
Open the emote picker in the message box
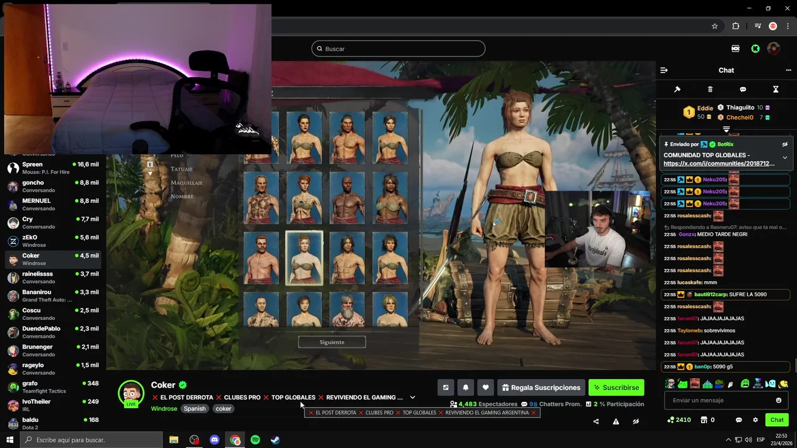pyautogui.click(x=778, y=400)
